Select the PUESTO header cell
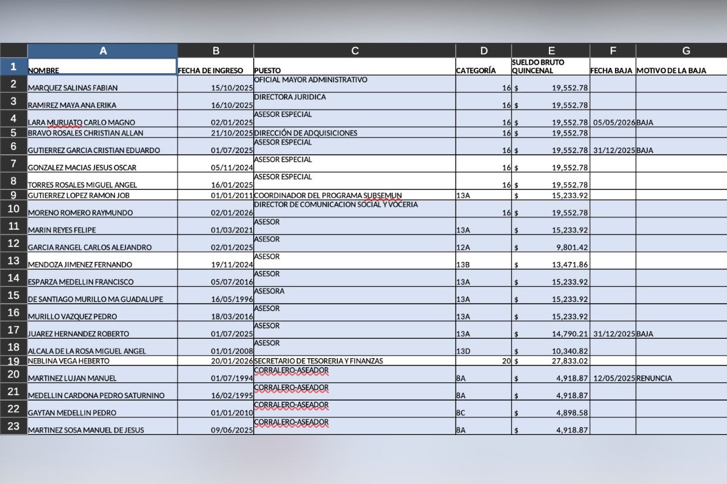 (x=355, y=67)
